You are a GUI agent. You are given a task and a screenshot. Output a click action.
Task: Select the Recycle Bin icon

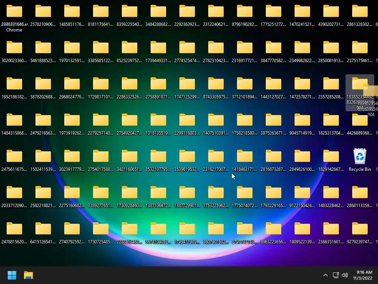point(360,156)
